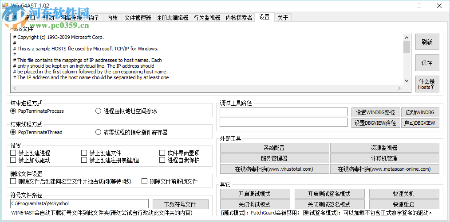Click the 什么是Hosts? button
Image resolution: width=450 pixels, height=222 pixels.
coord(427,84)
